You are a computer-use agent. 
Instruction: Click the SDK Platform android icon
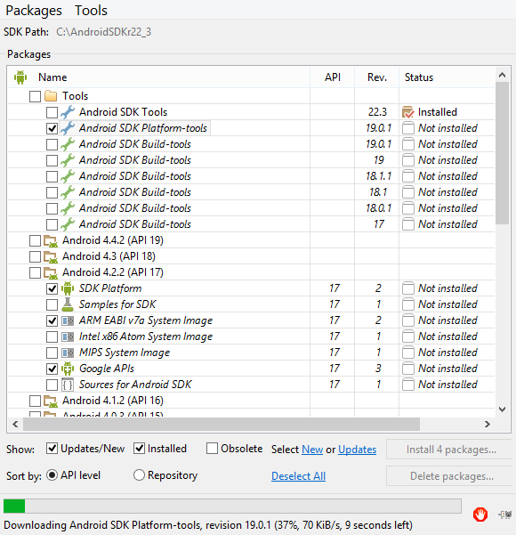[68, 288]
